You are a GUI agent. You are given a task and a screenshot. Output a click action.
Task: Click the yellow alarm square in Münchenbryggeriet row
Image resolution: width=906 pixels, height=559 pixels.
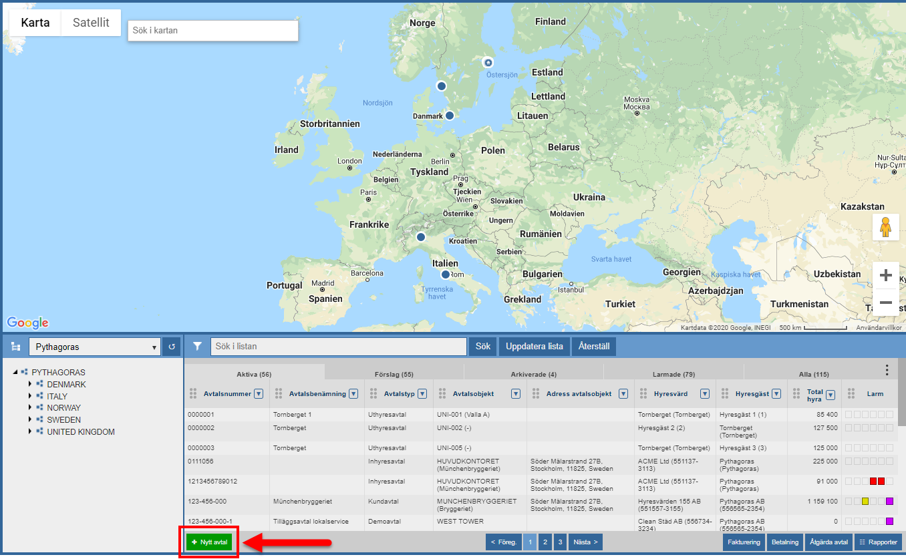[x=865, y=502]
